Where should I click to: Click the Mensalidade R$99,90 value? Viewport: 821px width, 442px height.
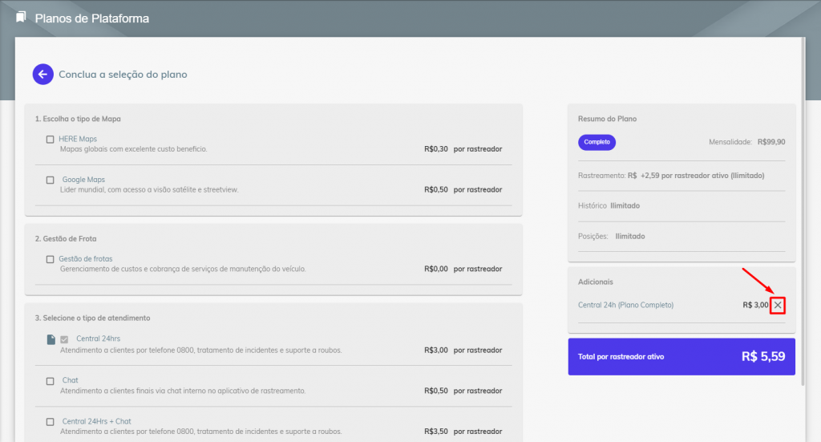tap(771, 142)
